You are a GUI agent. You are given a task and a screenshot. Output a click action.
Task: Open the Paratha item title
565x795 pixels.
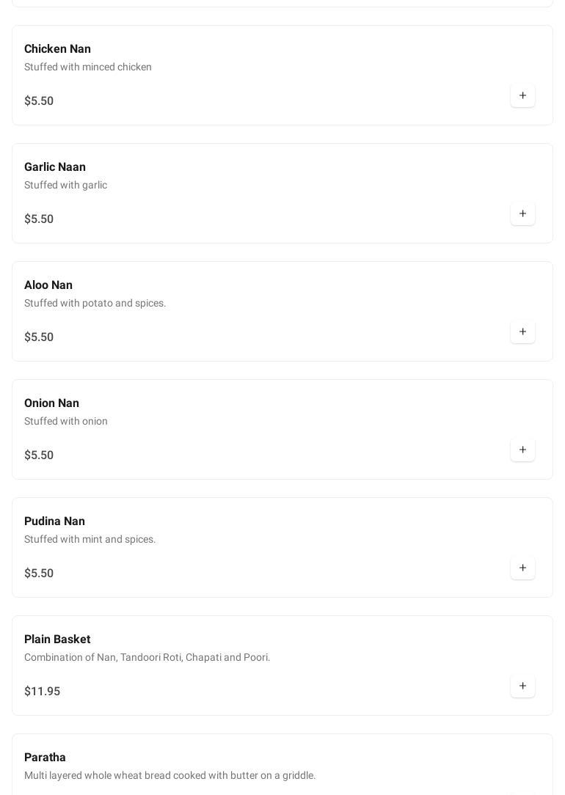pos(45,758)
